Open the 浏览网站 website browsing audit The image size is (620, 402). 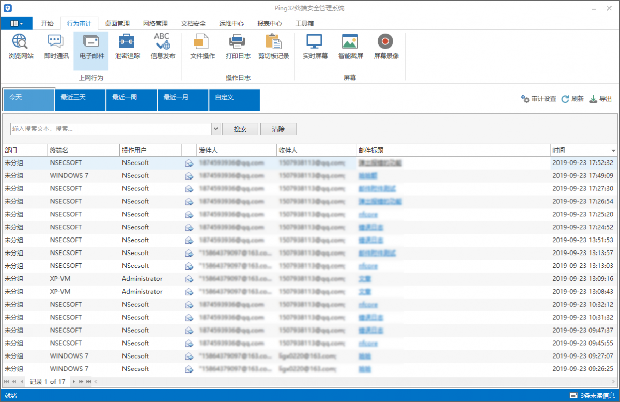point(21,47)
